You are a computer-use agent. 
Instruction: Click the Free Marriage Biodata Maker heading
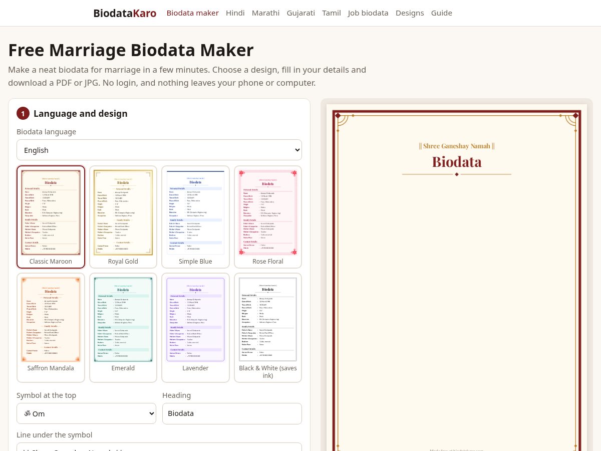coord(131,50)
